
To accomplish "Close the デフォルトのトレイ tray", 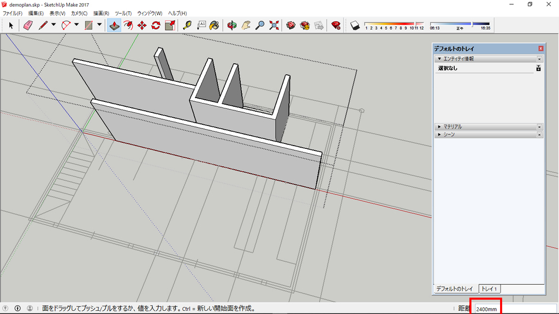I will [541, 49].
